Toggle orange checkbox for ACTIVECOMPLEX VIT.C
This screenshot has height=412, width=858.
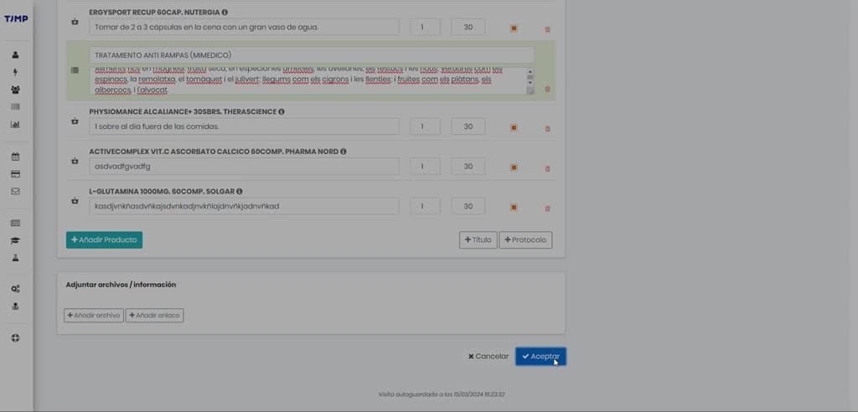514,167
